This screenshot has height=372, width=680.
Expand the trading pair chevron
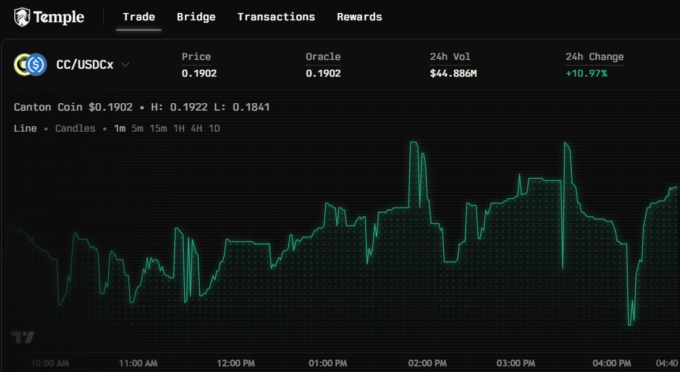click(127, 64)
